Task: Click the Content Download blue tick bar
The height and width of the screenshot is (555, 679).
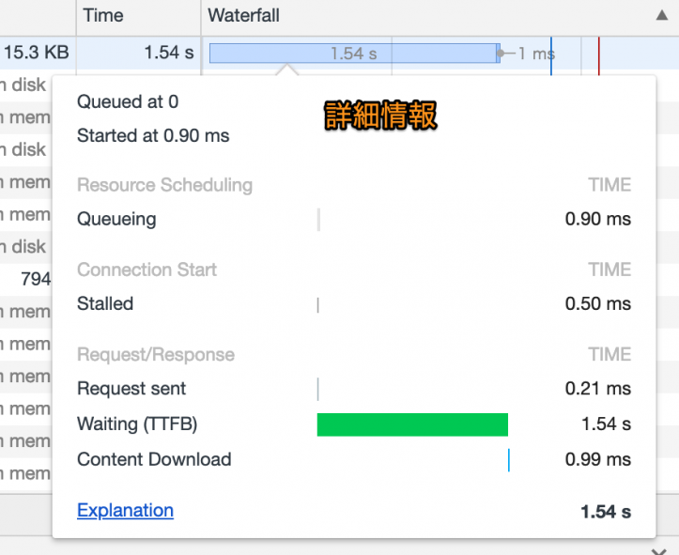Action: click(508, 460)
